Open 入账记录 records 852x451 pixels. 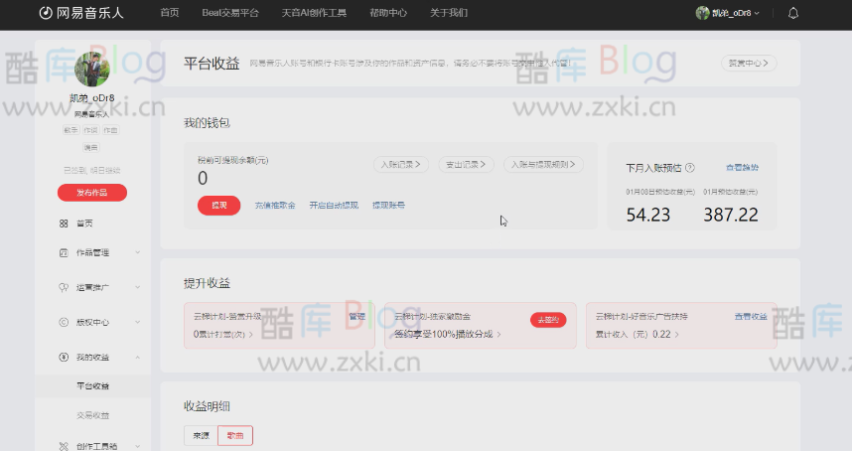click(x=401, y=165)
